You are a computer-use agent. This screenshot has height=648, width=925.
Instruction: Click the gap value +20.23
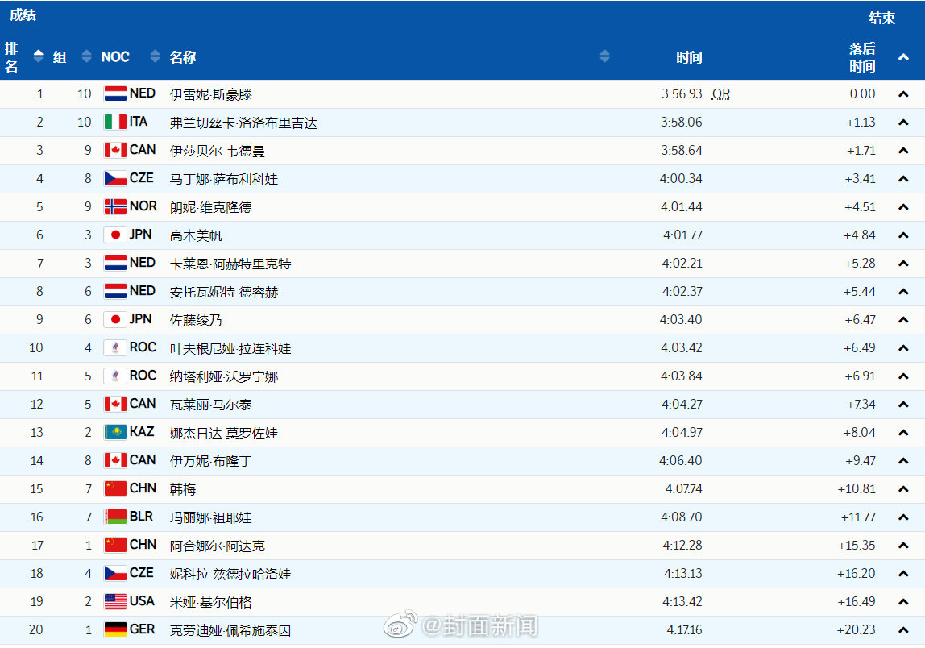pos(856,629)
